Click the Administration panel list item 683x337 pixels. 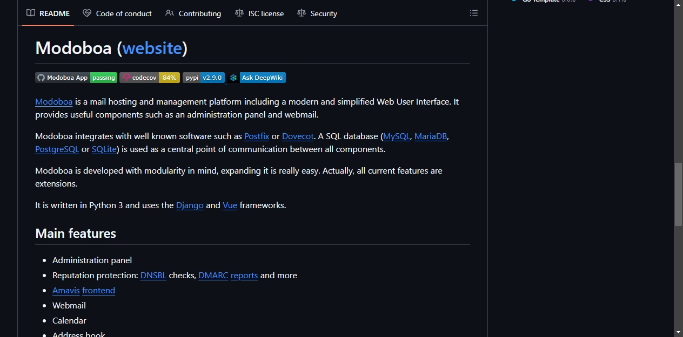coord(92,260)
